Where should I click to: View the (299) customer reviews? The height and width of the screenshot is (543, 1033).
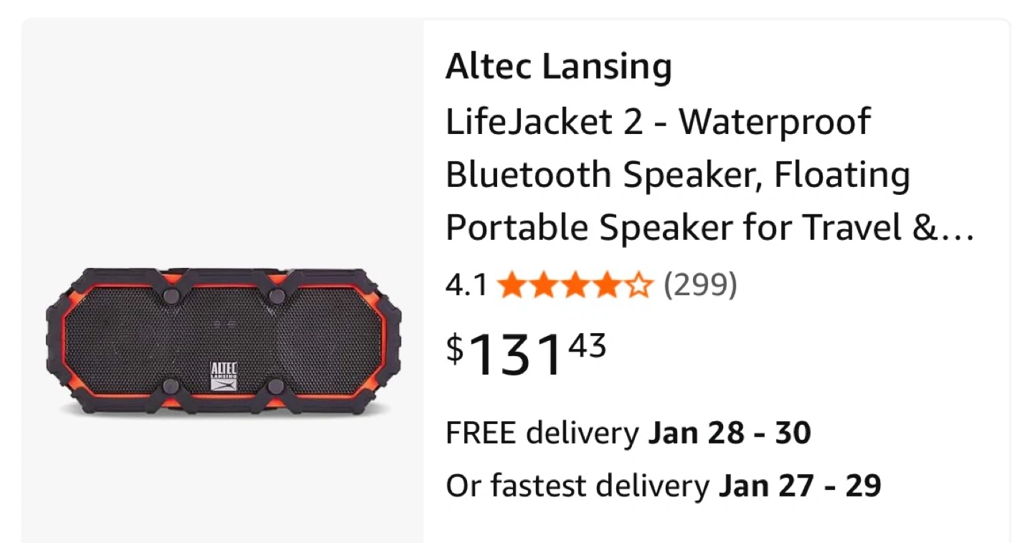[x=700, y=287]
